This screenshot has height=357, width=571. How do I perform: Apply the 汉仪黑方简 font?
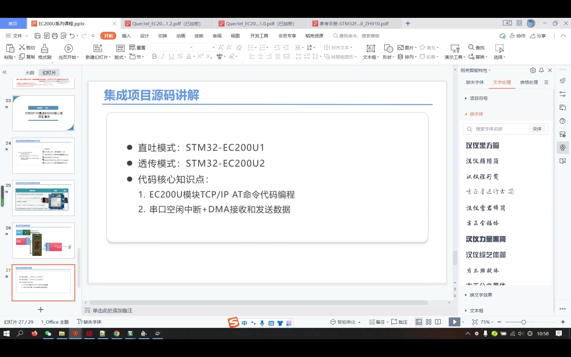[483, 145]
